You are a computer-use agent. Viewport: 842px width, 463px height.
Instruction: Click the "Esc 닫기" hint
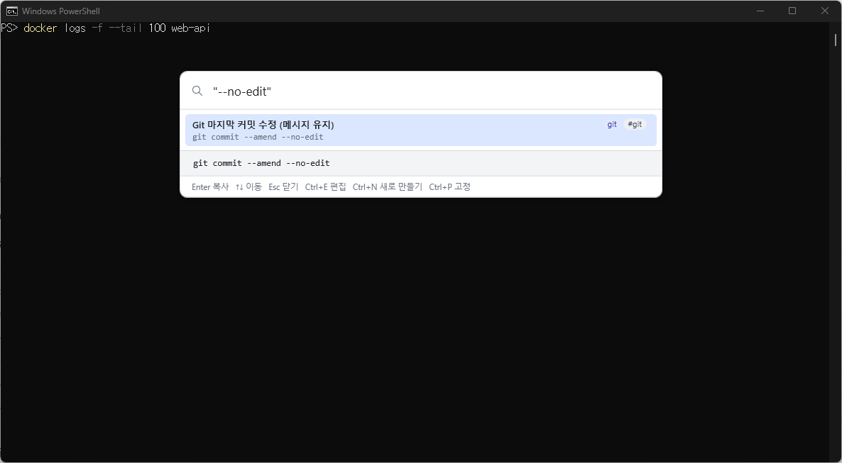(283, 186)
